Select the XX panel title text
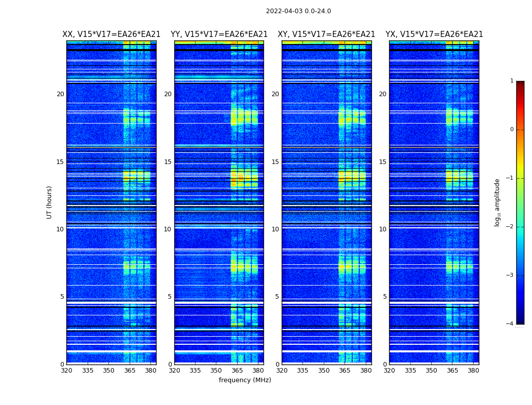Viewport: 532px width, 405px height. [111, 34]
